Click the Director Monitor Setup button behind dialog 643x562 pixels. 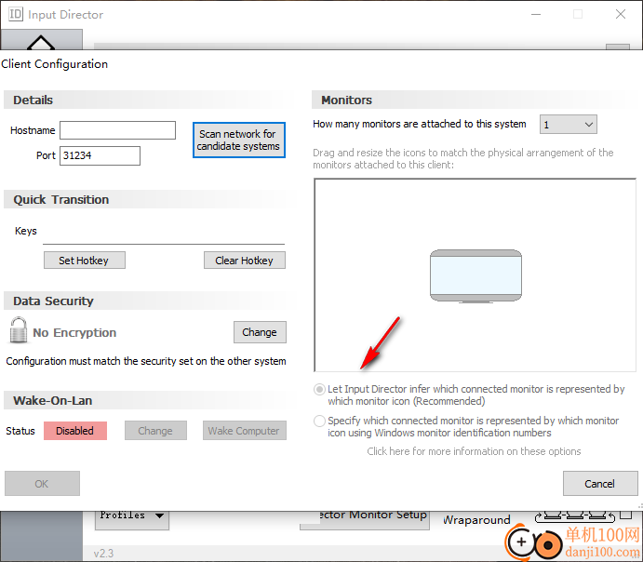(x=365, y=520)
